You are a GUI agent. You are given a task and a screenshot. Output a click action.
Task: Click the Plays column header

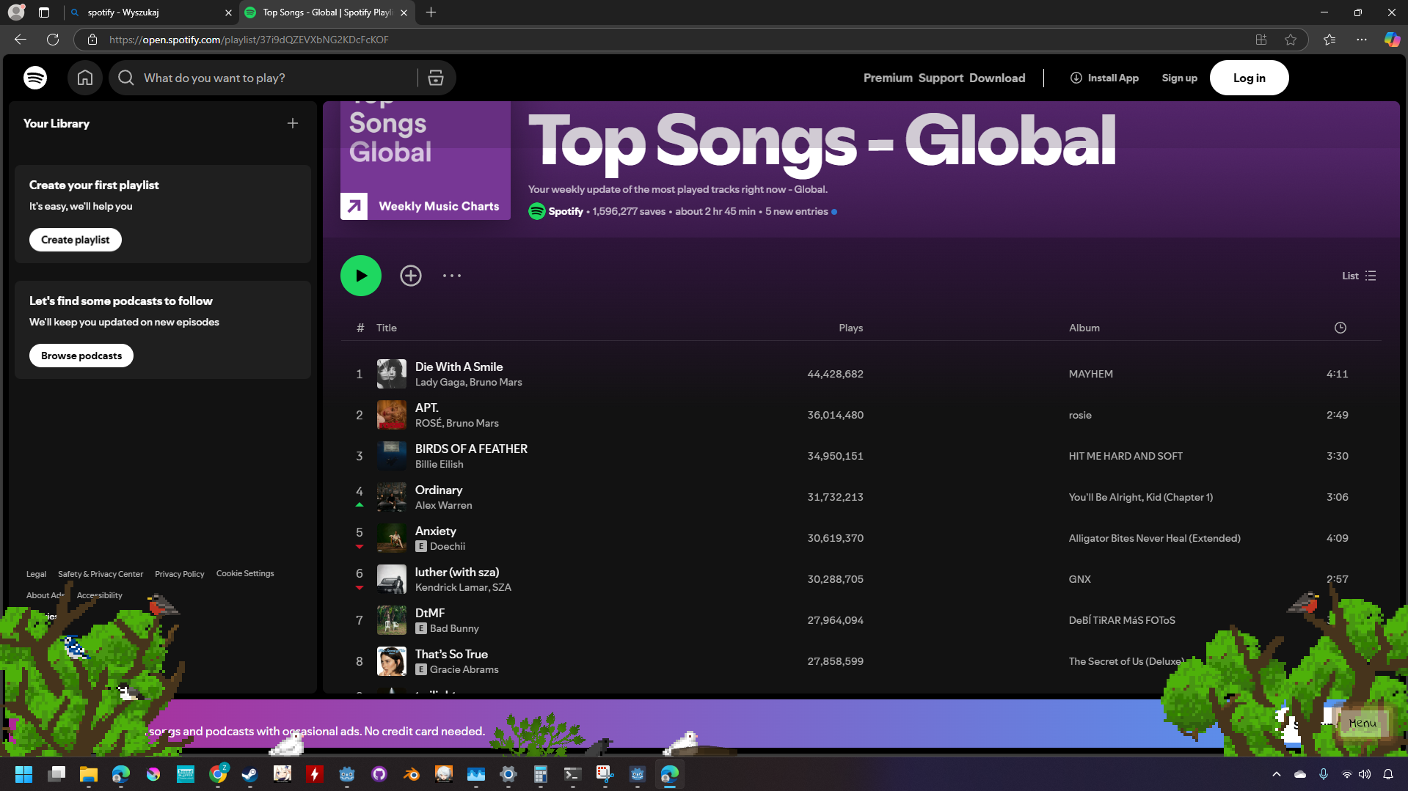tap(851, 328)
